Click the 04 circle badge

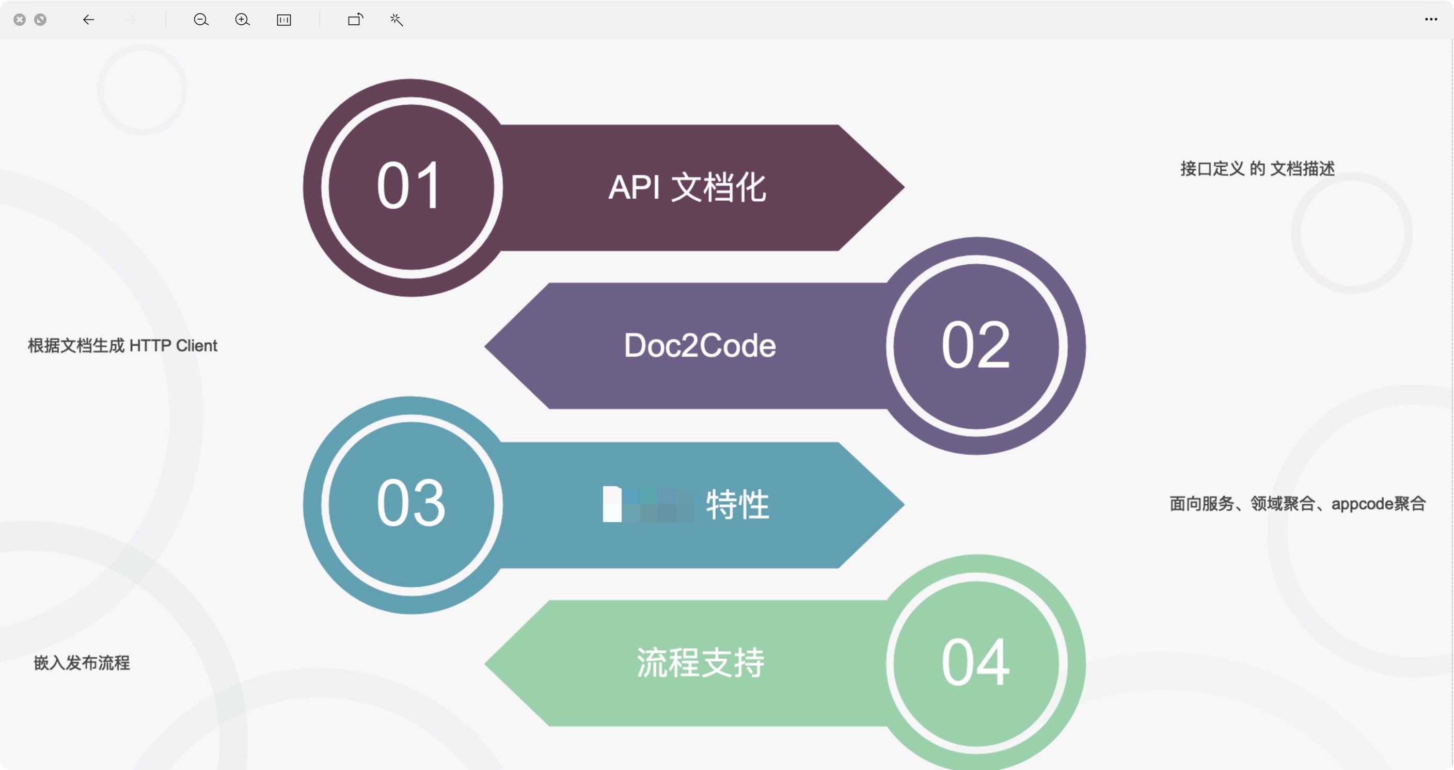(976, 663)
